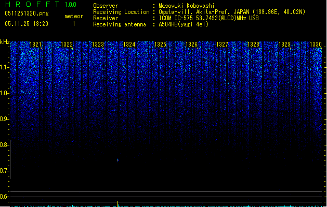Viewport: 327px width, 207px height.
Task: Click the 1323 time marker label
Action: tap(98, 45)
